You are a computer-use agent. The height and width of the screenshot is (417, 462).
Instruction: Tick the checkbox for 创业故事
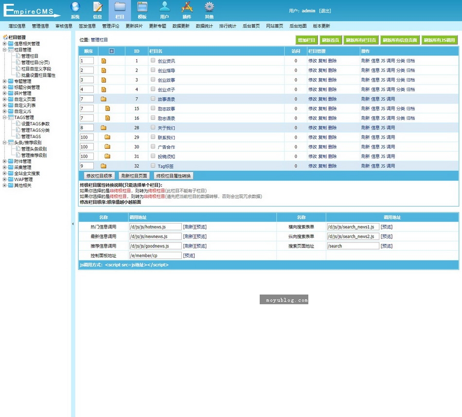[153, 80]
